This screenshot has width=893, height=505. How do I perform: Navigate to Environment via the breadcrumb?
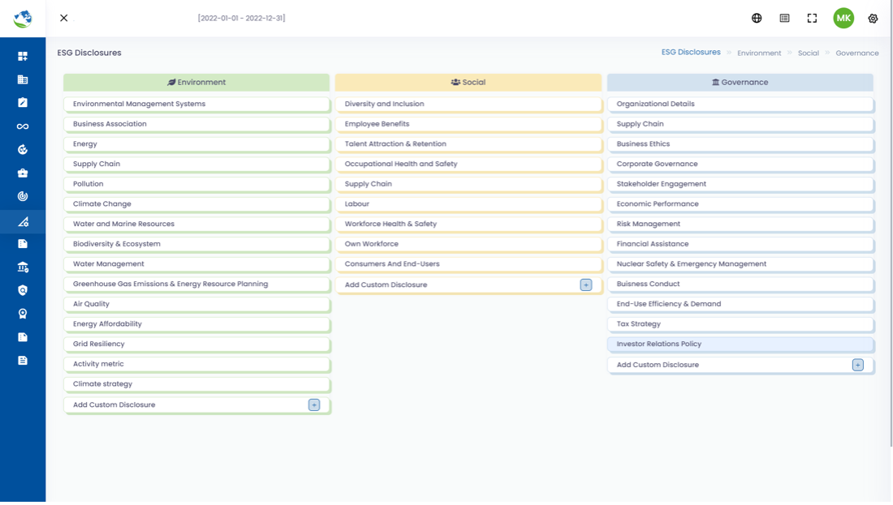[758, 53]
